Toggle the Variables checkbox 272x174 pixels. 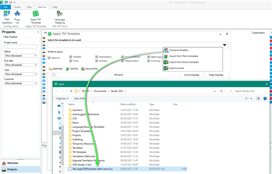(71, 57)
